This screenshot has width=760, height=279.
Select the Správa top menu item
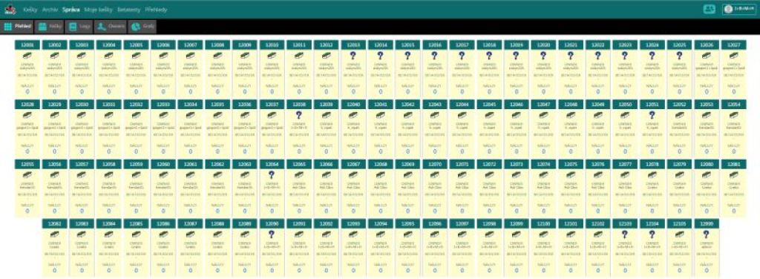(x=71, y=10)
